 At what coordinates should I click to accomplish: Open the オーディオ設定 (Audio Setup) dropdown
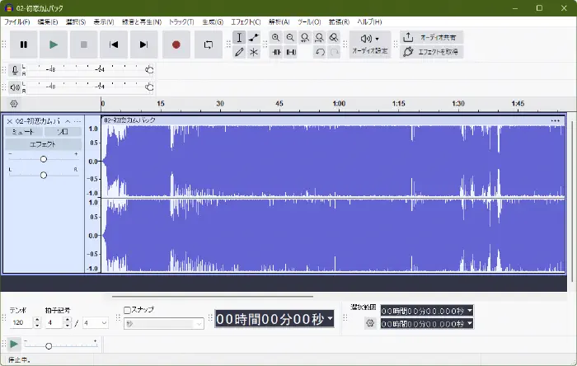click(370, 45)
